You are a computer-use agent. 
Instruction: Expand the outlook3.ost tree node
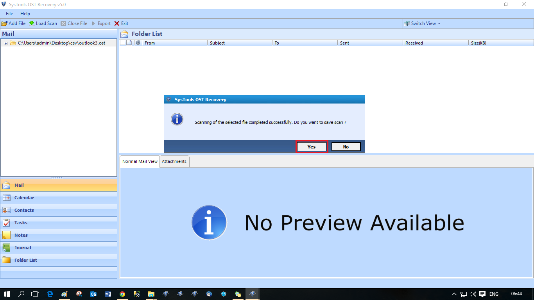[5, 43]
